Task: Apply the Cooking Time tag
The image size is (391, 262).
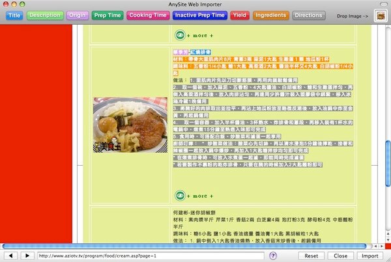Action: pyautogui.click(x=148, y=16)
